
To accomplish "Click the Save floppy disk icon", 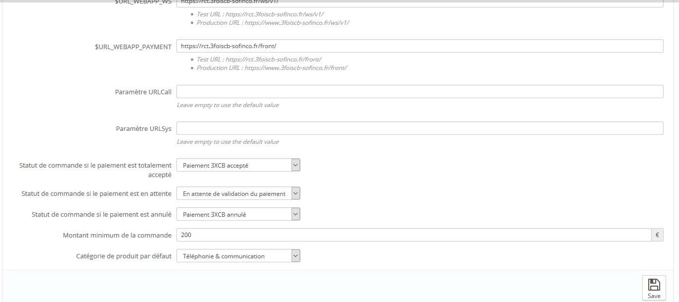I will pyautogui.click(x=654, y=285).
